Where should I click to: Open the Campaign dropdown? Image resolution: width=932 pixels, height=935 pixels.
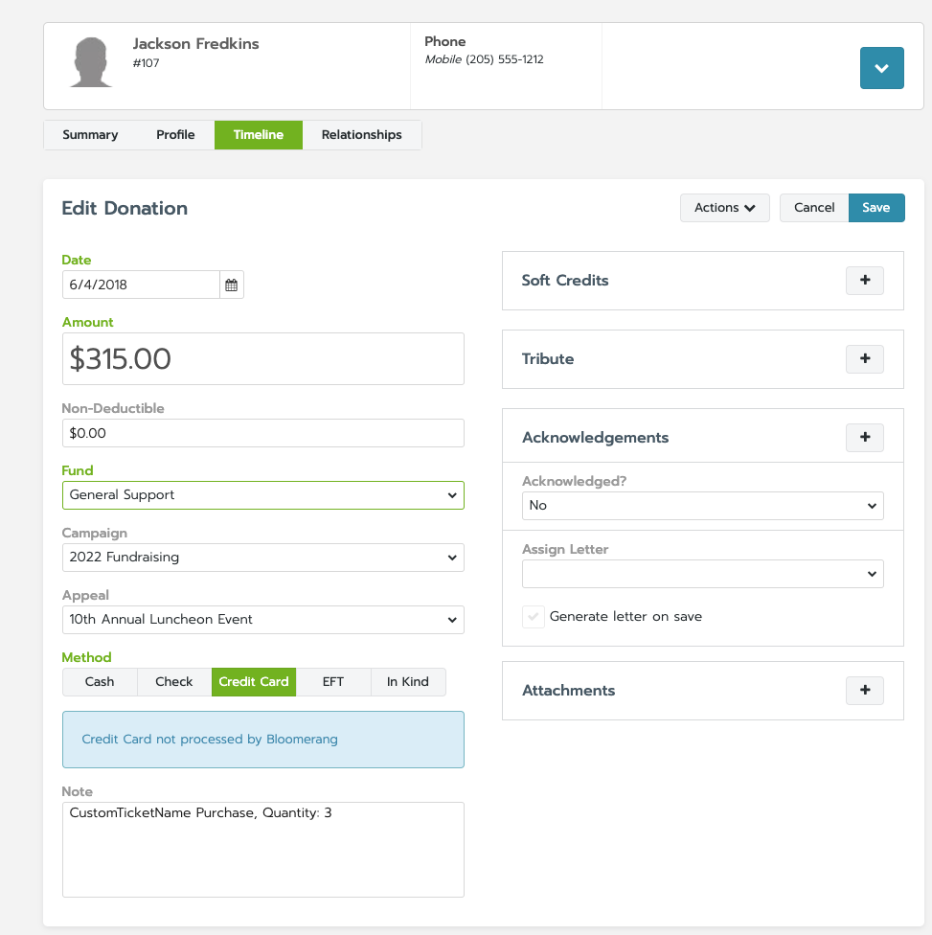(x=263, y=558)
